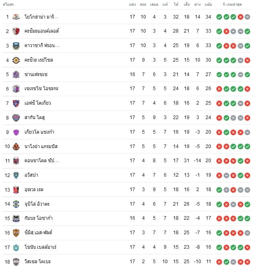
Task: Click the Sanfrecce crest in row 5
Action: click(16, 74)
